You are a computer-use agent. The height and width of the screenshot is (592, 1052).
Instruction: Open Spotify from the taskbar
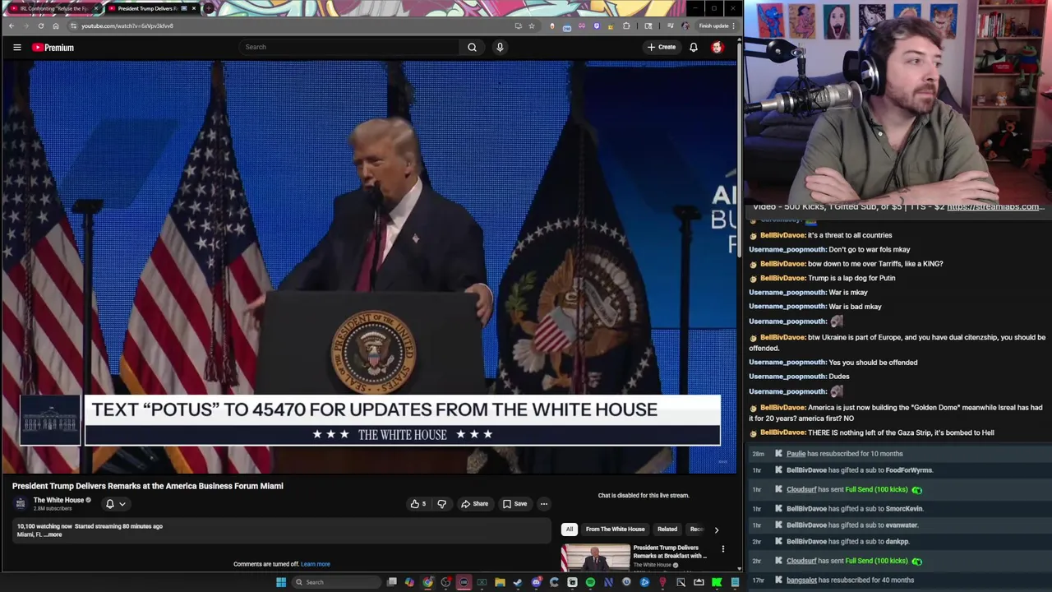(x=590, y=582)
